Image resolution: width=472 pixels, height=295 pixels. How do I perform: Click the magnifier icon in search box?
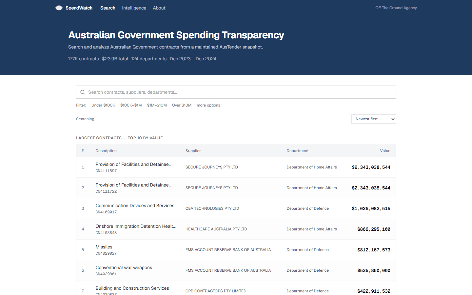click(x=83, y=92)
